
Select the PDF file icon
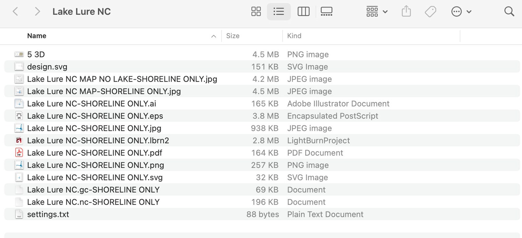(19, 153)
